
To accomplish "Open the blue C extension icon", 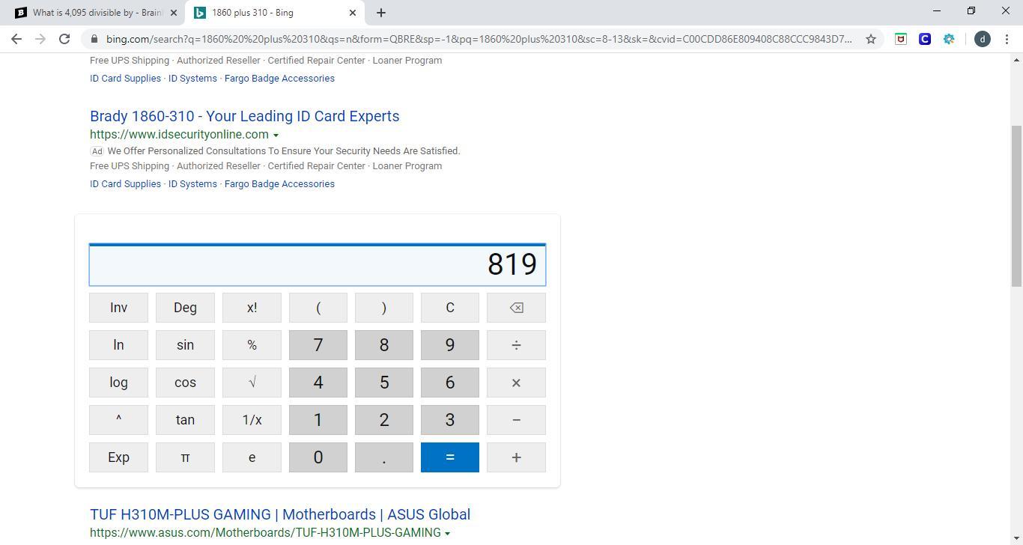I will pyautogui.click(x=925, y=39).
